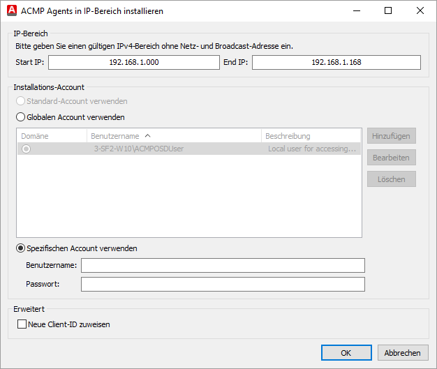Image resolution: width=437 pixels, height=369 pixels.
Task: Click the Hinzufügen button
Action: (x=392, y=136)
